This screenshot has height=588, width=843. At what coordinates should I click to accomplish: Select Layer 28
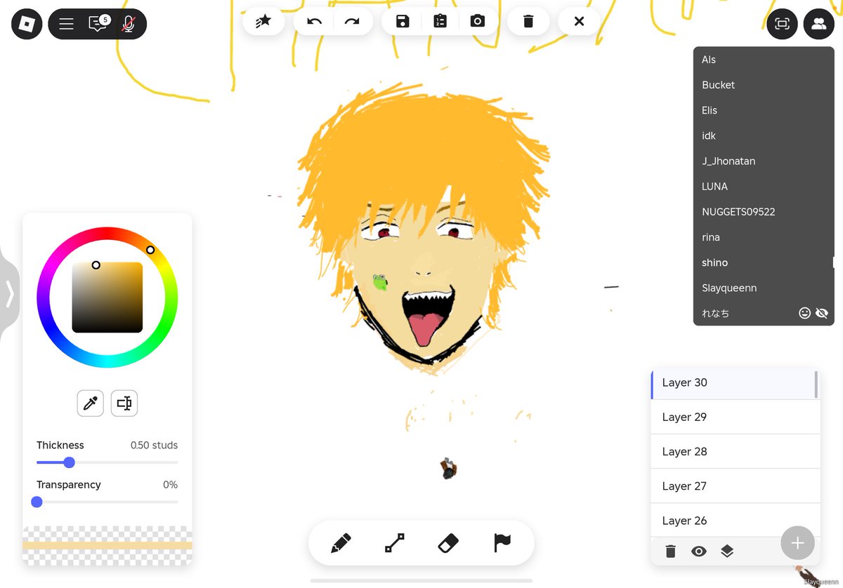(x=736, y=451)
